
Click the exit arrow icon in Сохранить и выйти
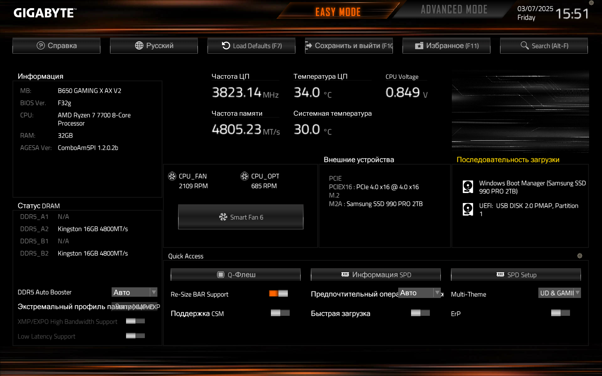point(309,45)
